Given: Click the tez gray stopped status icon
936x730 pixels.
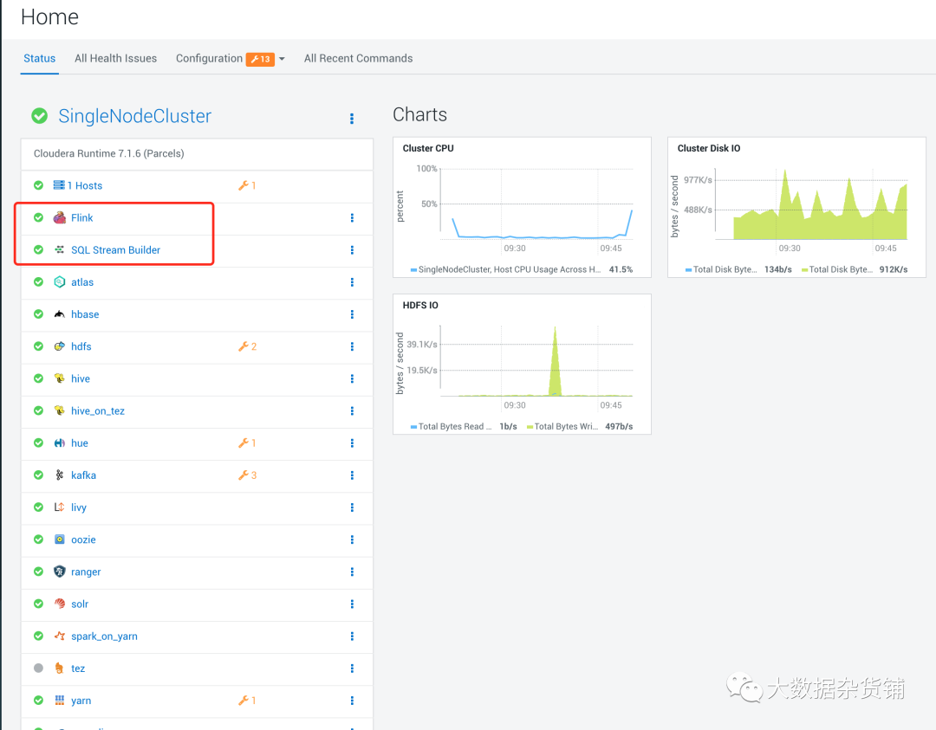Looking at the screenshot, I should coord(39,669).
